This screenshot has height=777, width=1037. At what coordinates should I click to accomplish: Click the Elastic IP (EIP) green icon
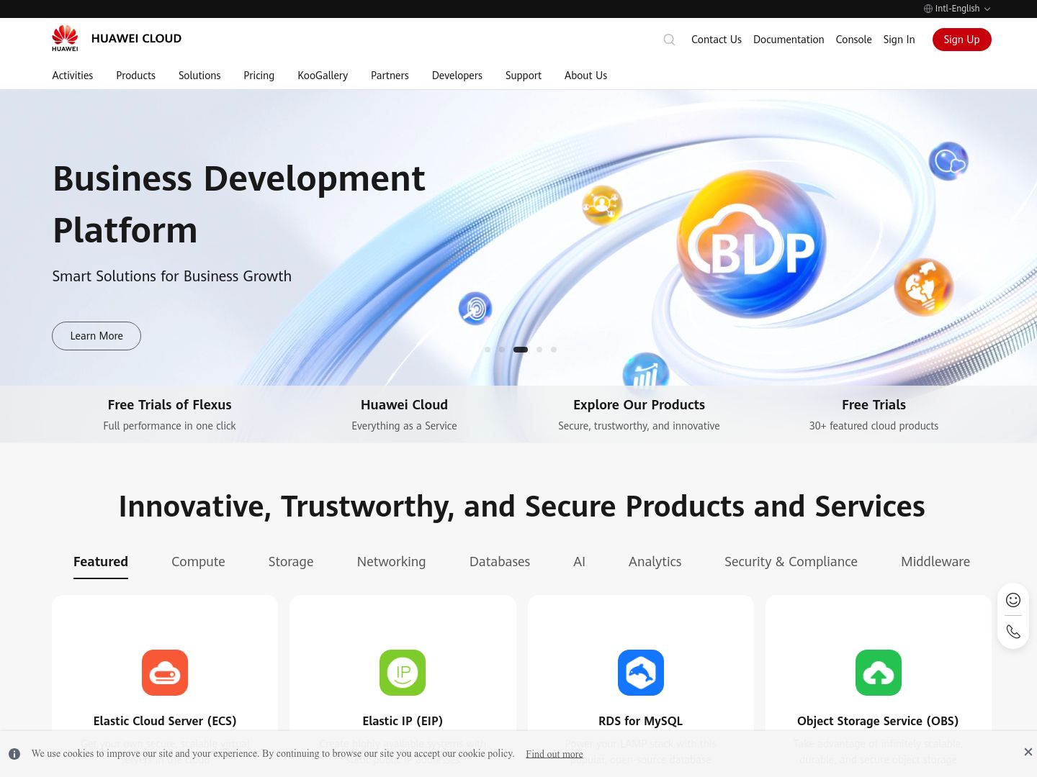(403, 673)
